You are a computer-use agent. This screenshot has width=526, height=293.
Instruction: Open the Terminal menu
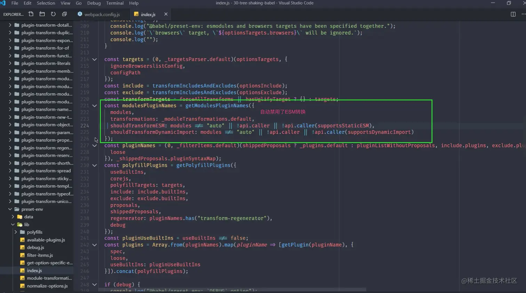coord(115,3)
